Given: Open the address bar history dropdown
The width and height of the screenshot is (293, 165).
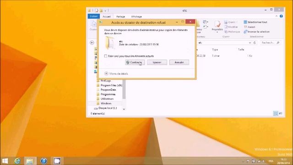Looking at the screenshot, I should tap(250, 43).
